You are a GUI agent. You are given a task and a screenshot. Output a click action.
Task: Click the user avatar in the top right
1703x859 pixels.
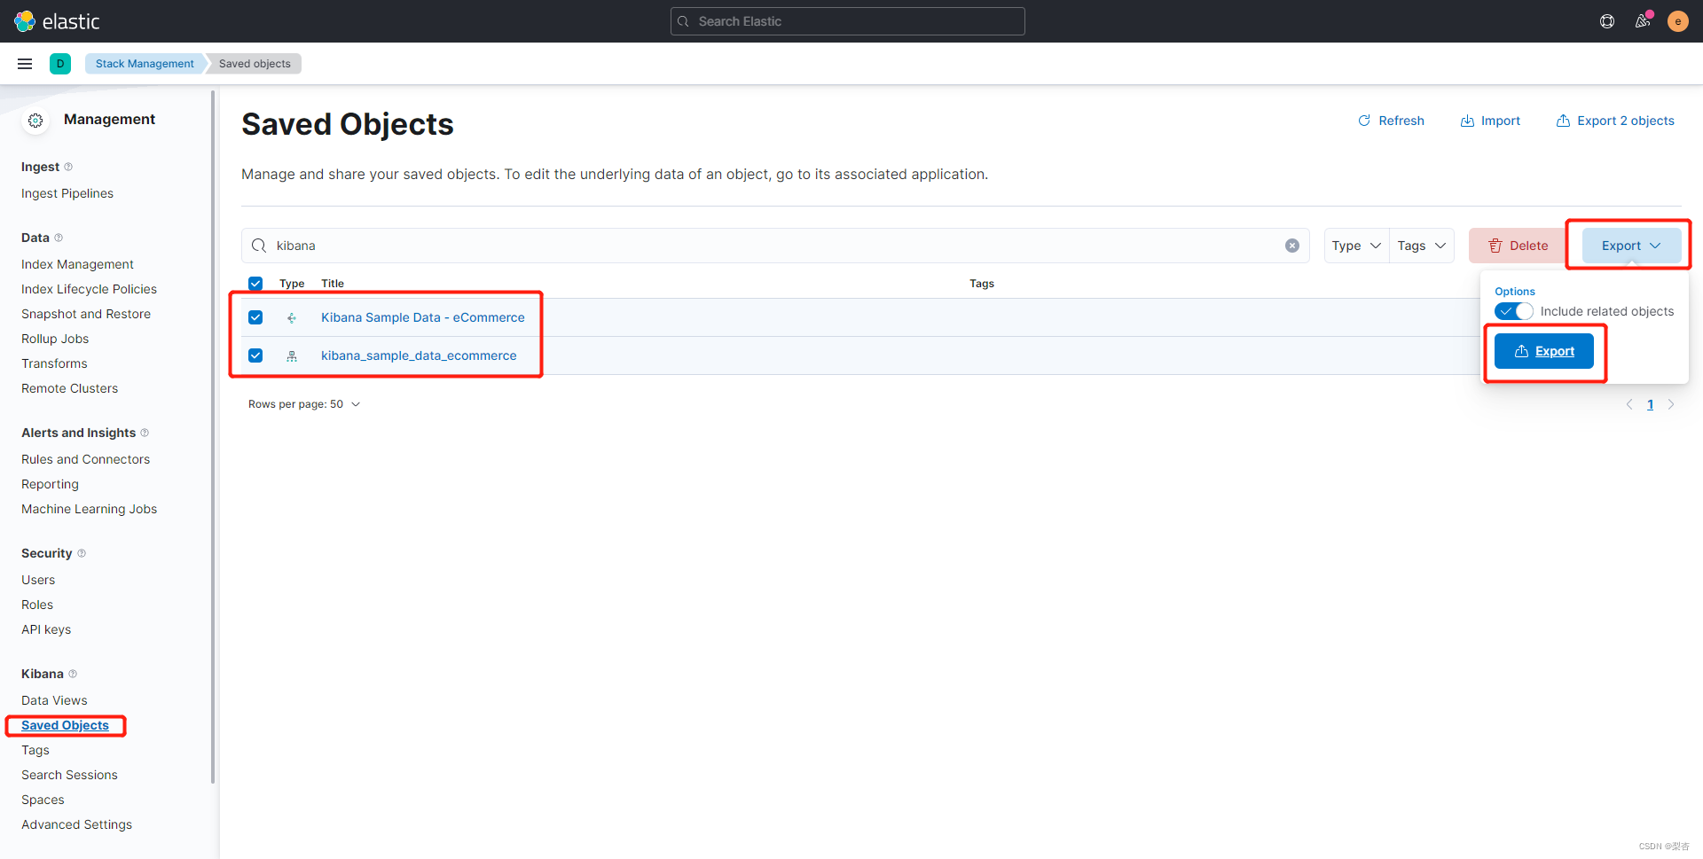coord(1678,21)
